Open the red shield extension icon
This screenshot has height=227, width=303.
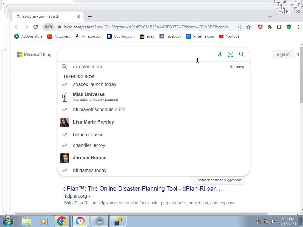pos(260,27)
